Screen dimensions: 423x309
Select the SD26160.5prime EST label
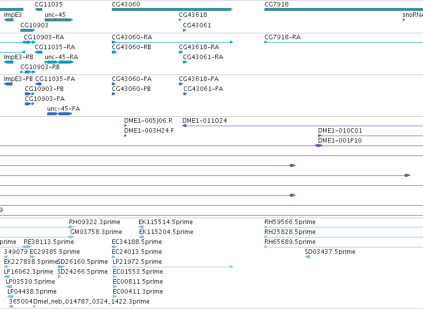83,262
